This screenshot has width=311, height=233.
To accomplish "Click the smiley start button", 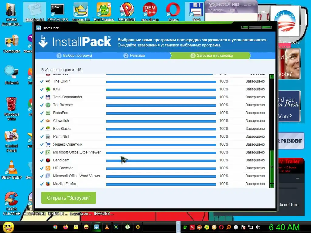I will [x=9, y=227].
